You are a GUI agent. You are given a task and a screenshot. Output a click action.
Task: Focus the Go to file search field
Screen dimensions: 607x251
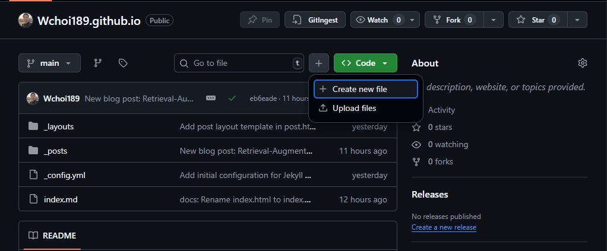(239, 63)
